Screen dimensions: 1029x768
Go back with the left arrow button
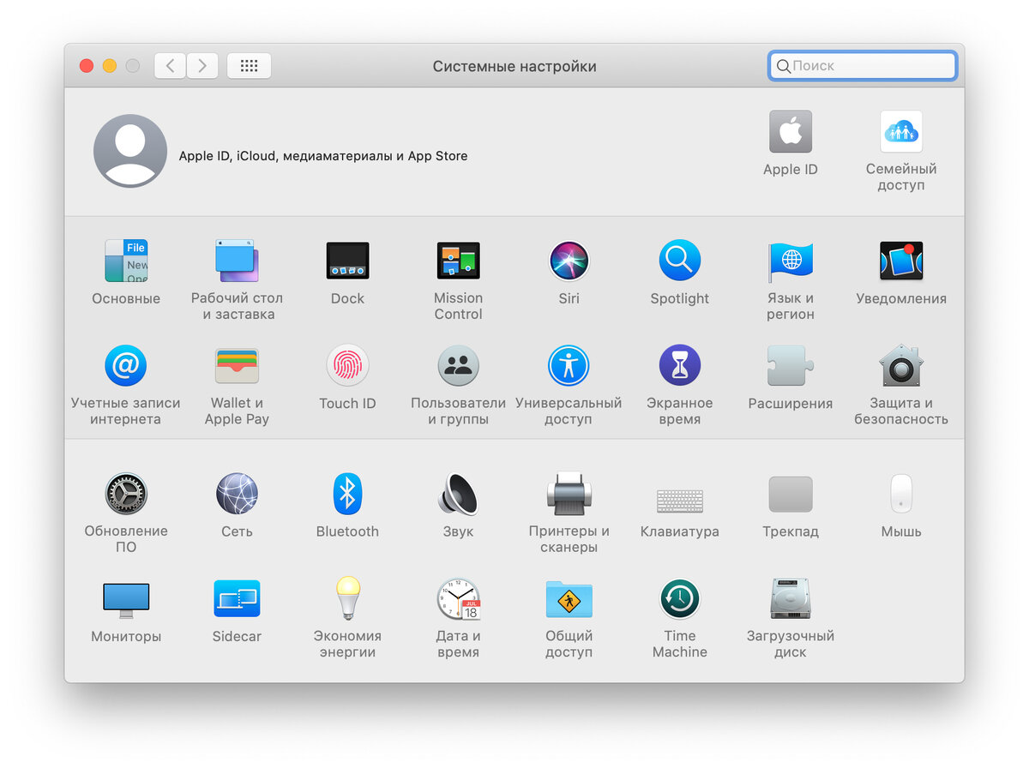[x=170, y=66]
